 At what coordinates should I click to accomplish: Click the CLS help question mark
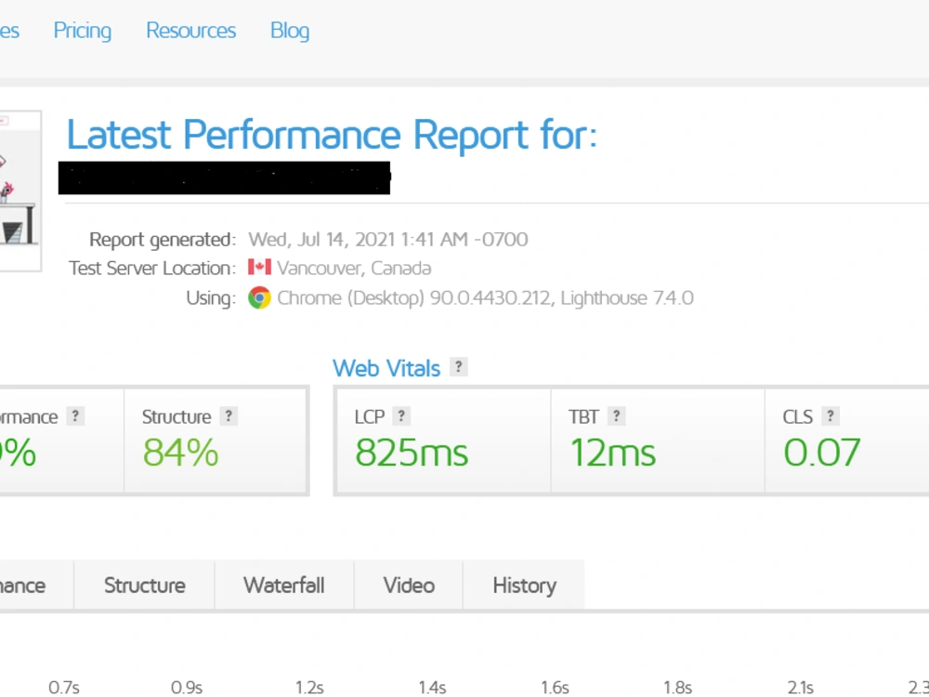[830, 416]
